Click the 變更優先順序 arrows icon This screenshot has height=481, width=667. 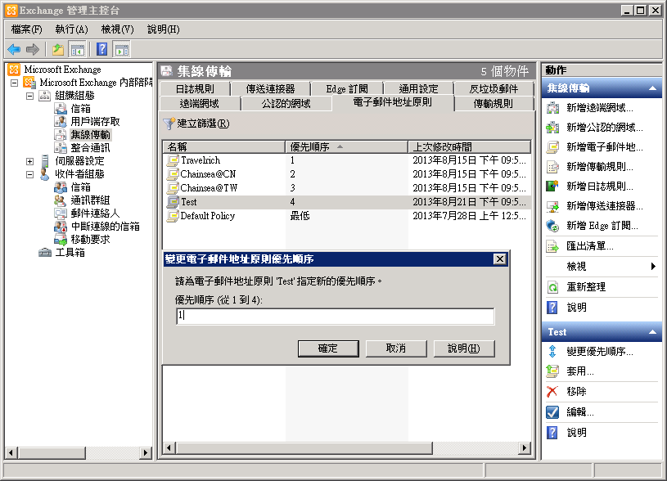click(552, 351)
